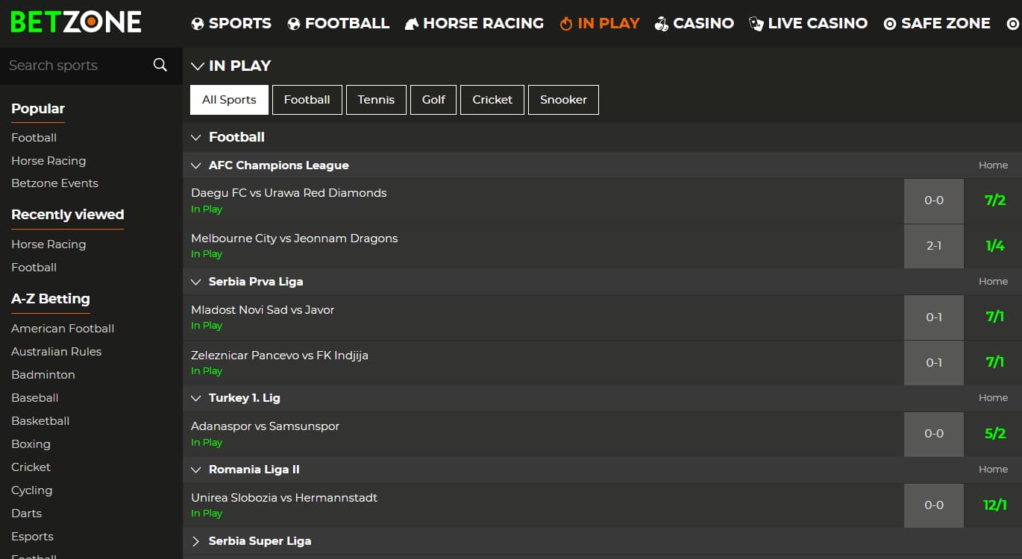
Task: Collapse the AFC Champions League section
Action: pos(196,165)
